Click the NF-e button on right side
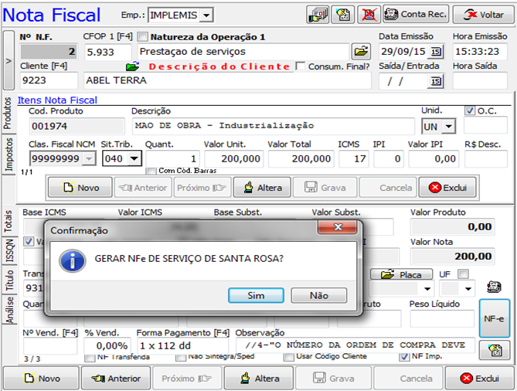The image size is (517, 391). 495,318
